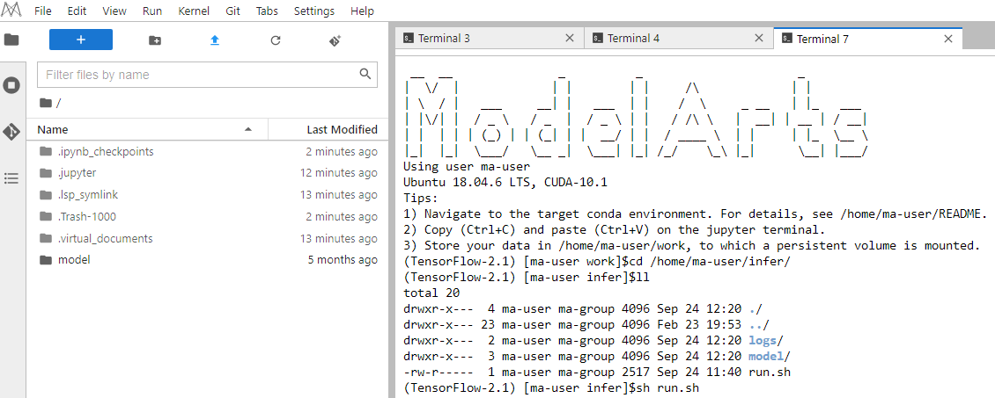This screenshot has width=995, height=398.
Task: Open the Help menu
Action: pyautogui.click(x=362, y=11)
